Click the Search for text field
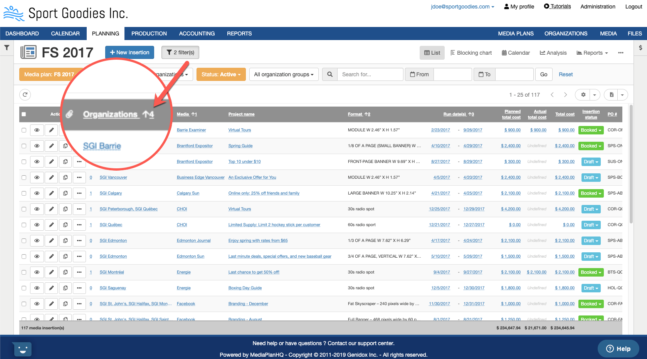This screenshot has height=359, width=647. [370, 74]
